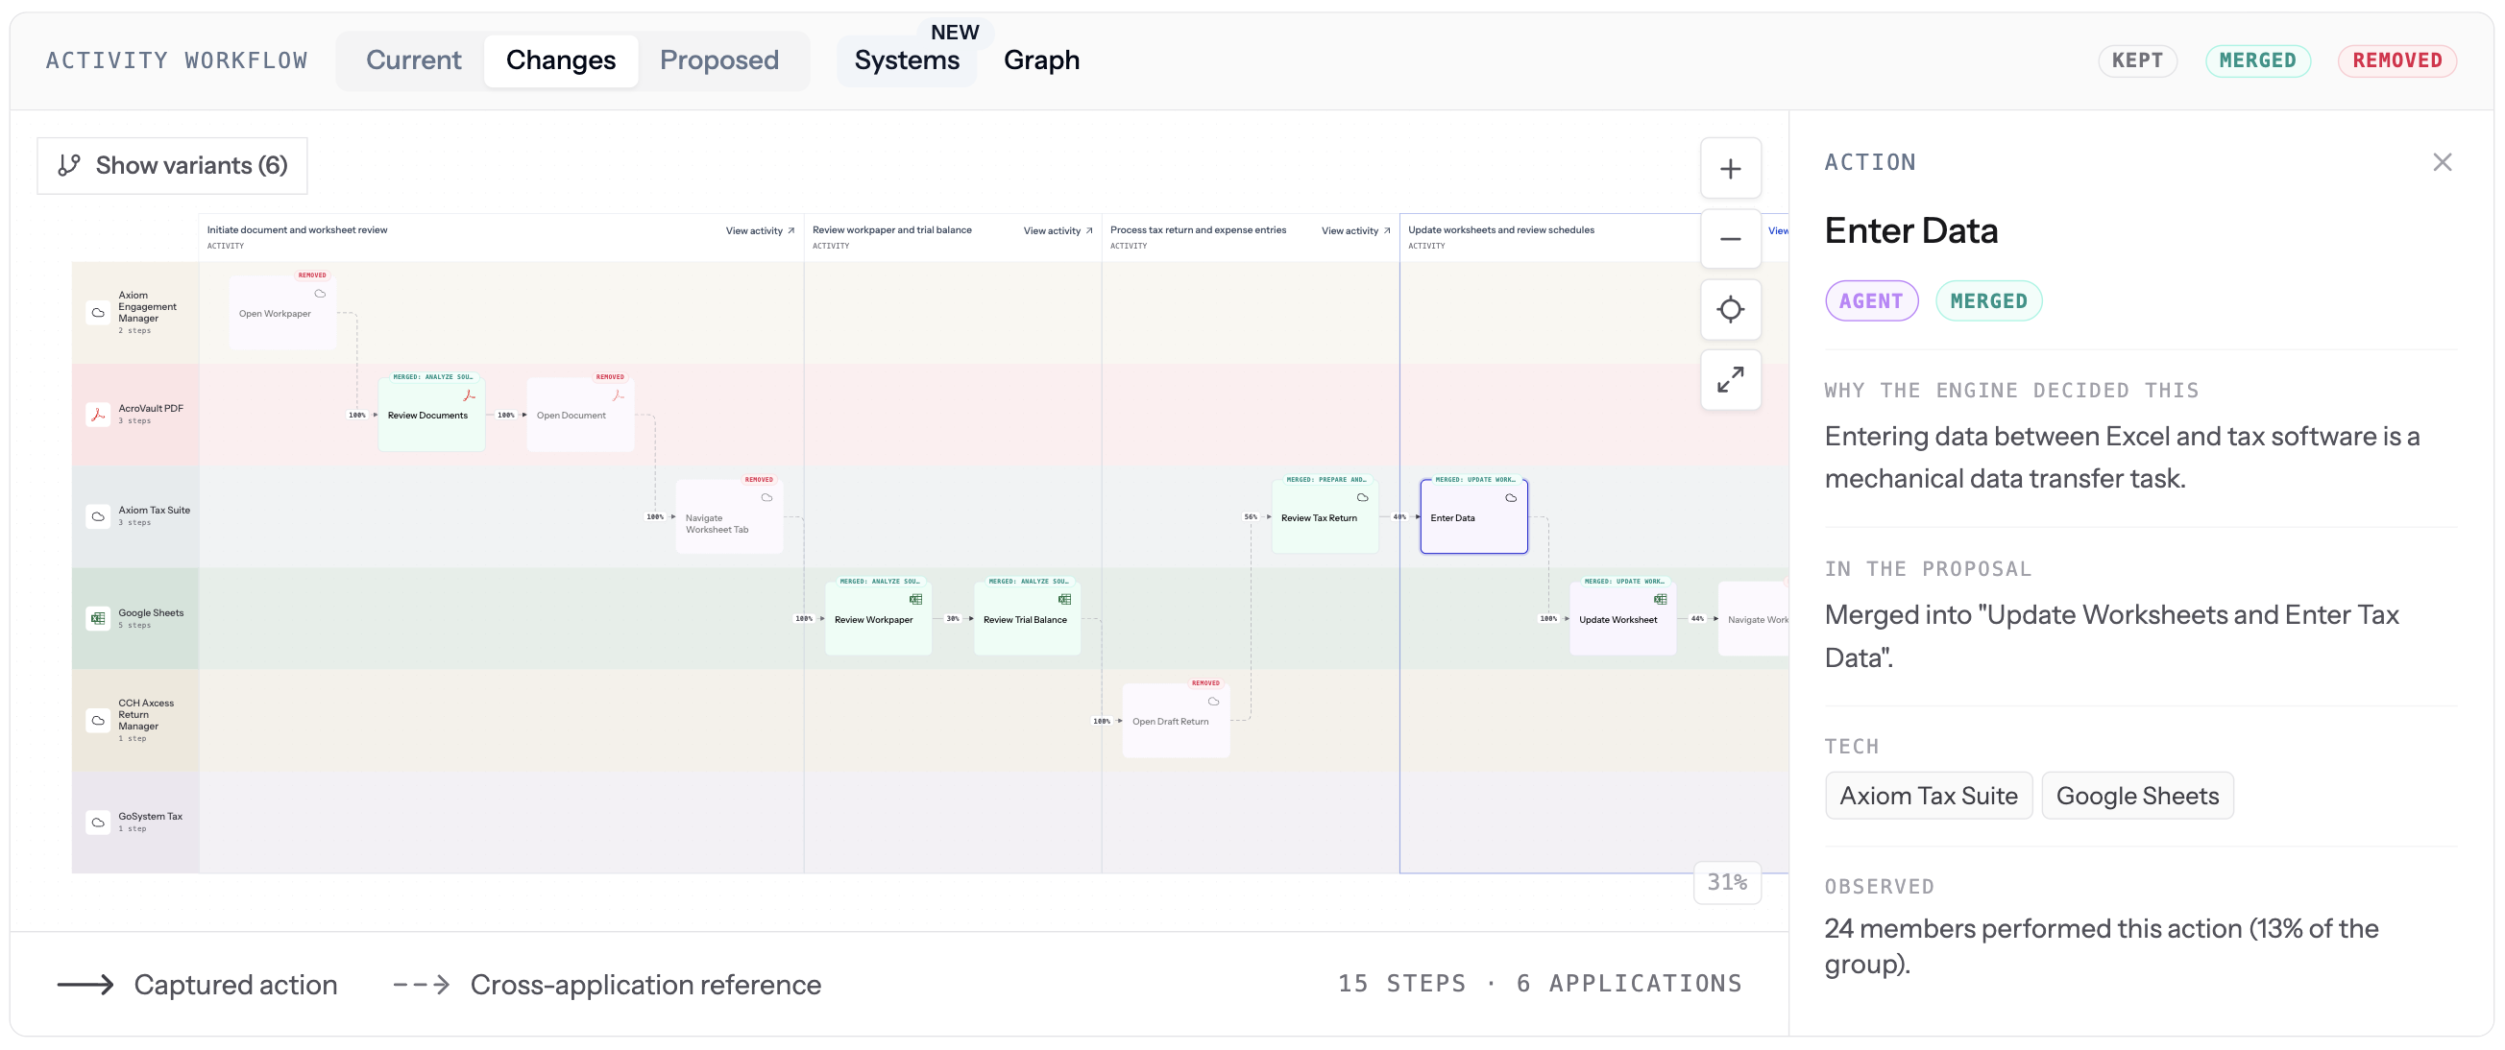Image resolution: width=2505 pixels, height=1050 pixels.
Task: Click the cloud icon on Navigate Worksheet Tab node
Action: 767,498
